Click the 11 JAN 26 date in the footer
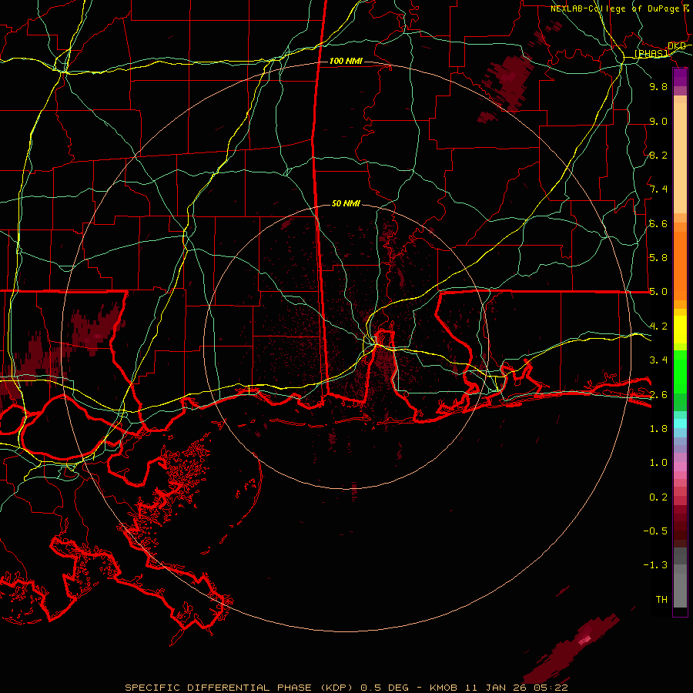Image resolution: width=693 pixels, height=693 pixels. (x=497, y=688)
